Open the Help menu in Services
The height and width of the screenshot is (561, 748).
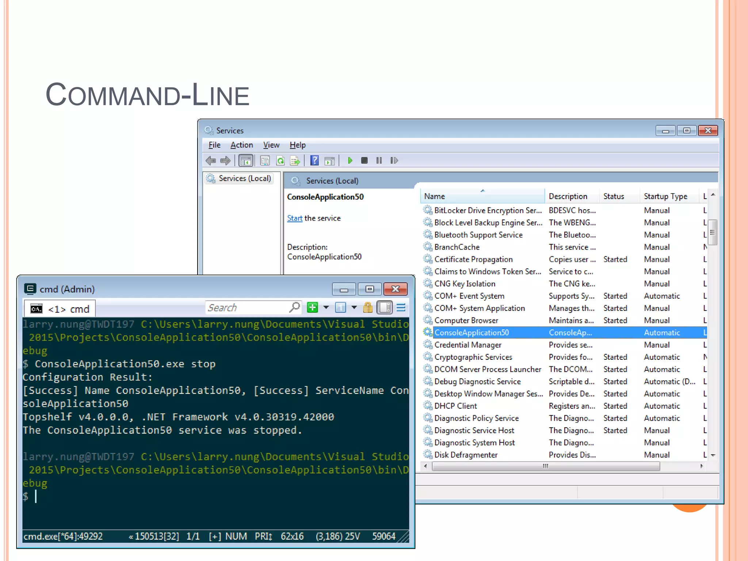297,145
